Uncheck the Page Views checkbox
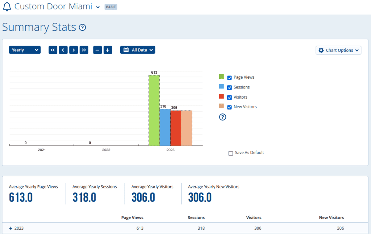The image size is (371, 234). pyautogui.click(x=229, y=78)
